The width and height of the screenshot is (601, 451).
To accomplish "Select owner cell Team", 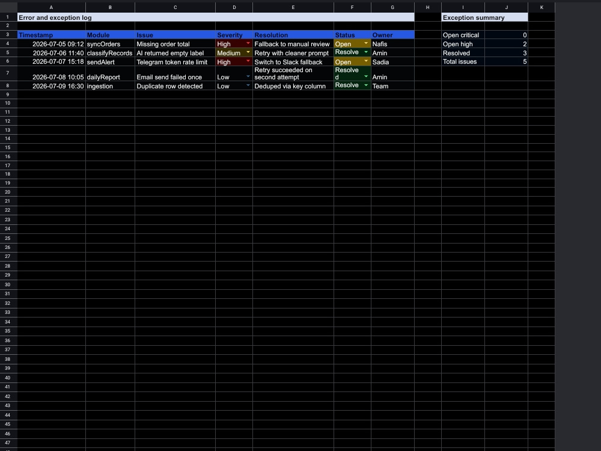I will pyautogui.click(x=392, y=85).
